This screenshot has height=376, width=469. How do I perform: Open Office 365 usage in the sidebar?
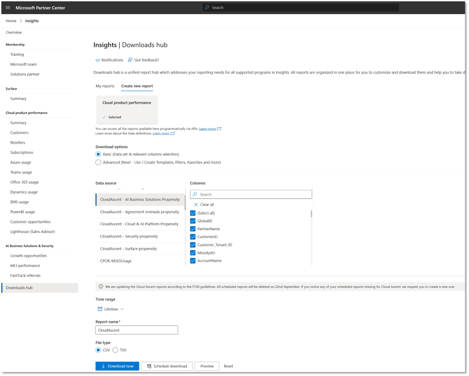24,182
